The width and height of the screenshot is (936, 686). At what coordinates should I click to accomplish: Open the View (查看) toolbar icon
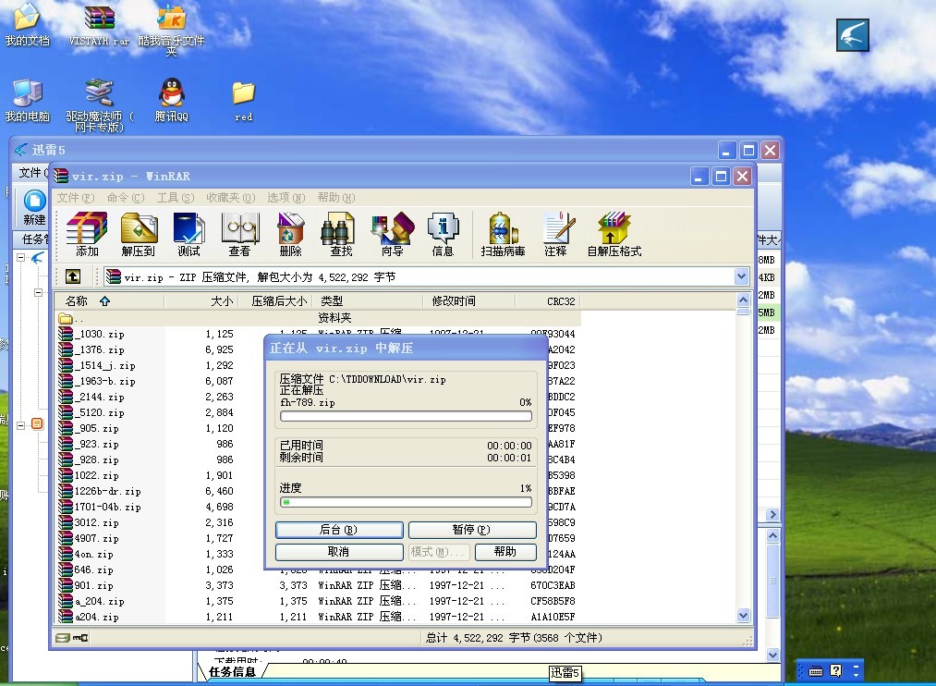point(239,234)
